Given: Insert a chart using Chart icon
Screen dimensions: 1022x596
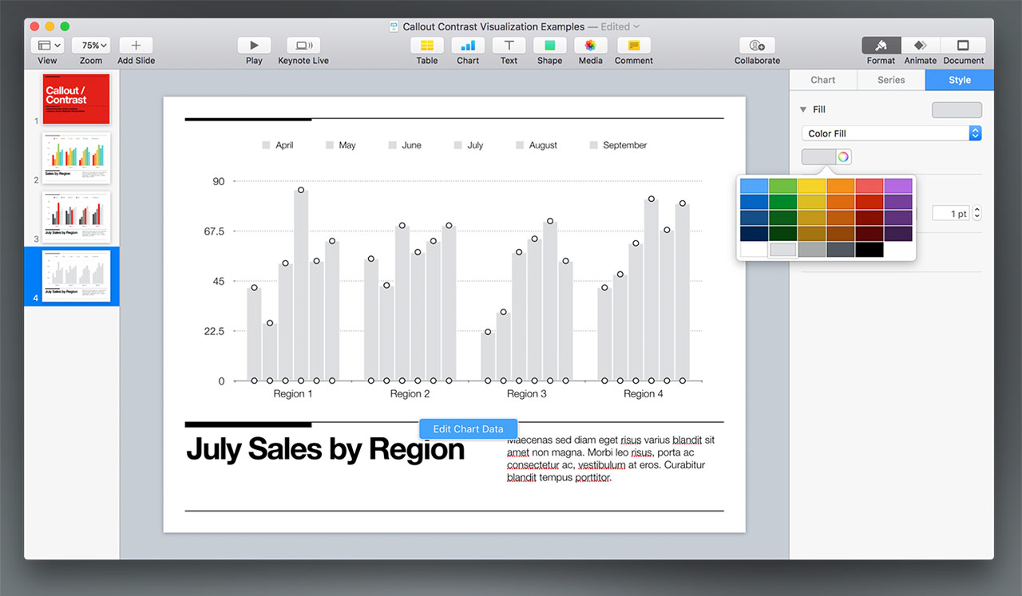Looking at the screenshot, I should pos(468,46).
